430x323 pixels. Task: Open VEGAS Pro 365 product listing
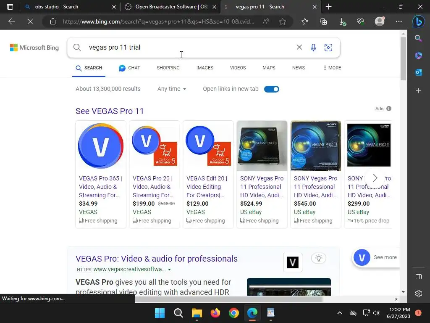click(x=101, y=175)
